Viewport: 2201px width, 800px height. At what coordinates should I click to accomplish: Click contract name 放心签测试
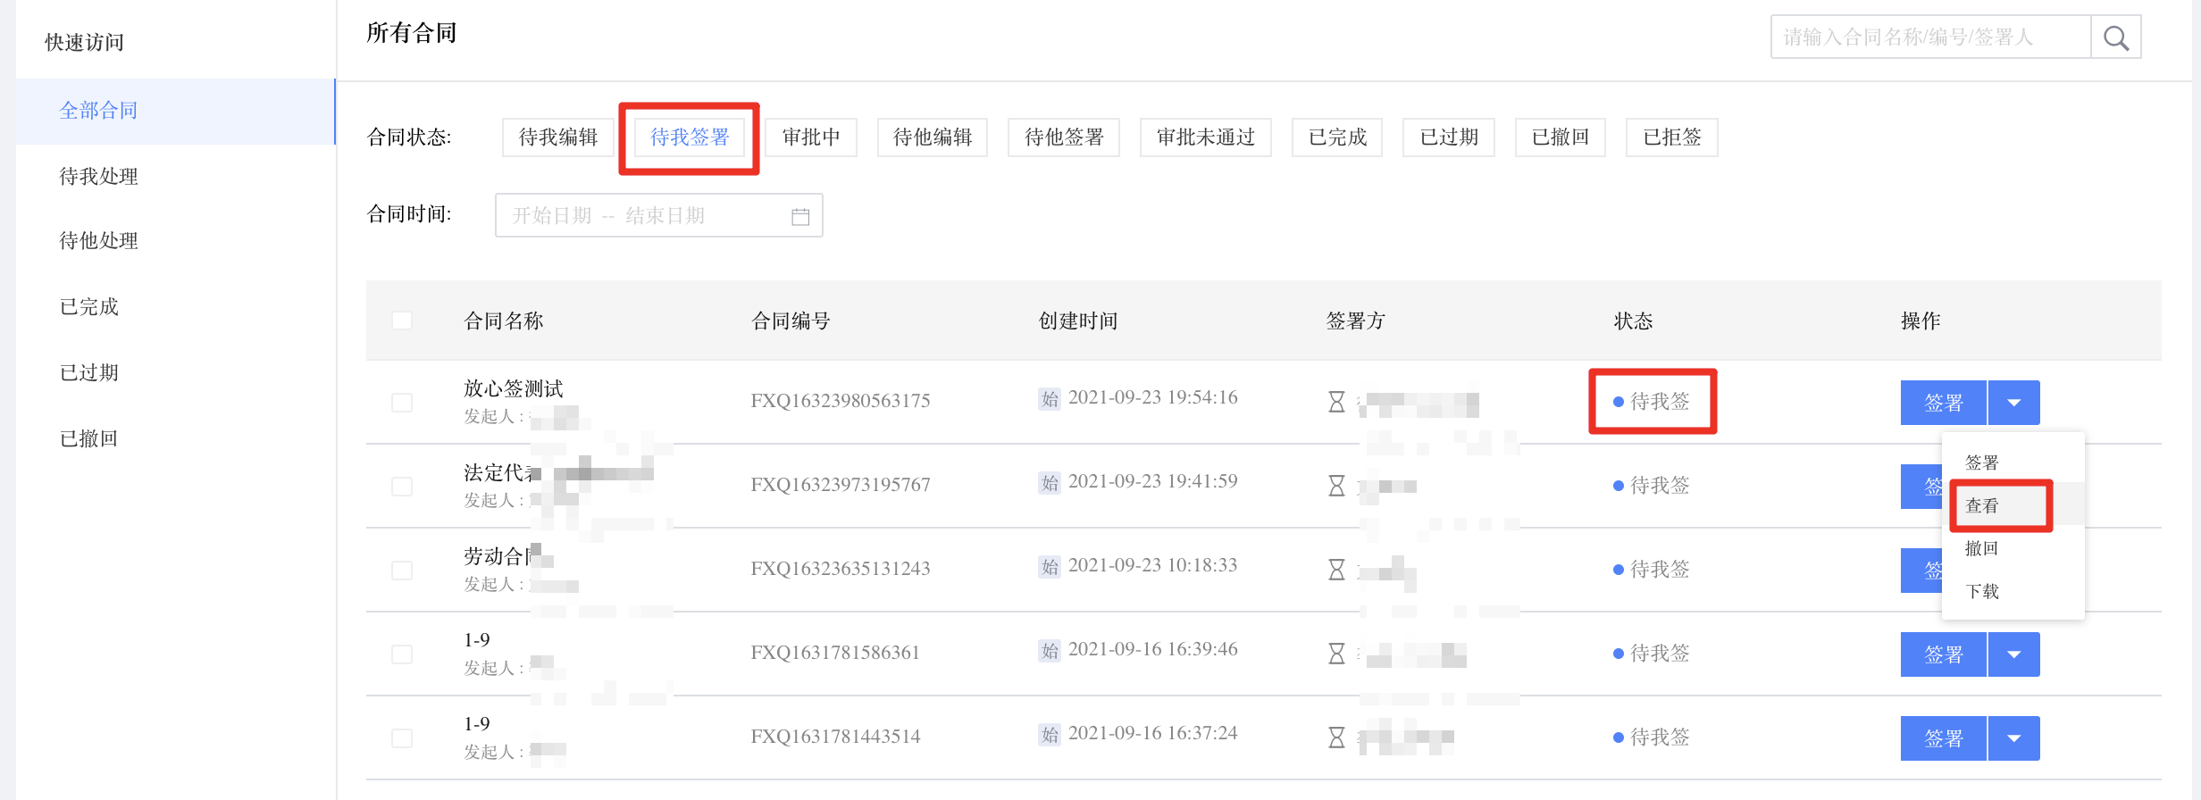coord(514,388)
